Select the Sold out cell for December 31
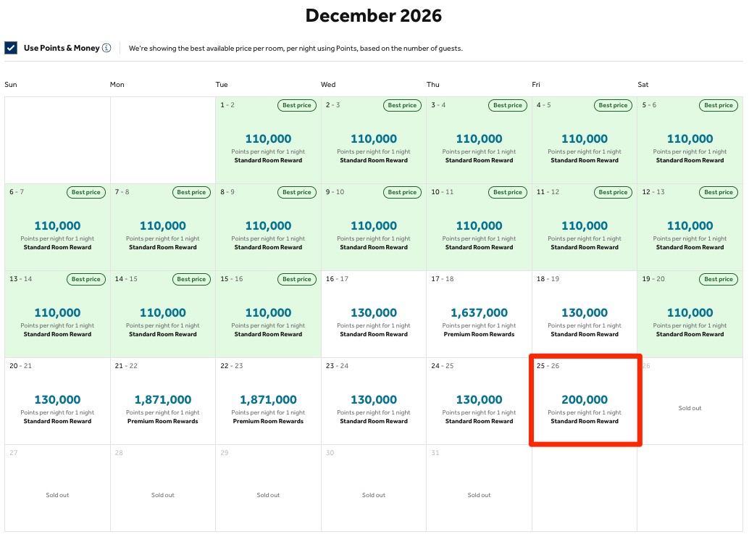Viewport: 749px width, 537px height. (x=479, y=495)
